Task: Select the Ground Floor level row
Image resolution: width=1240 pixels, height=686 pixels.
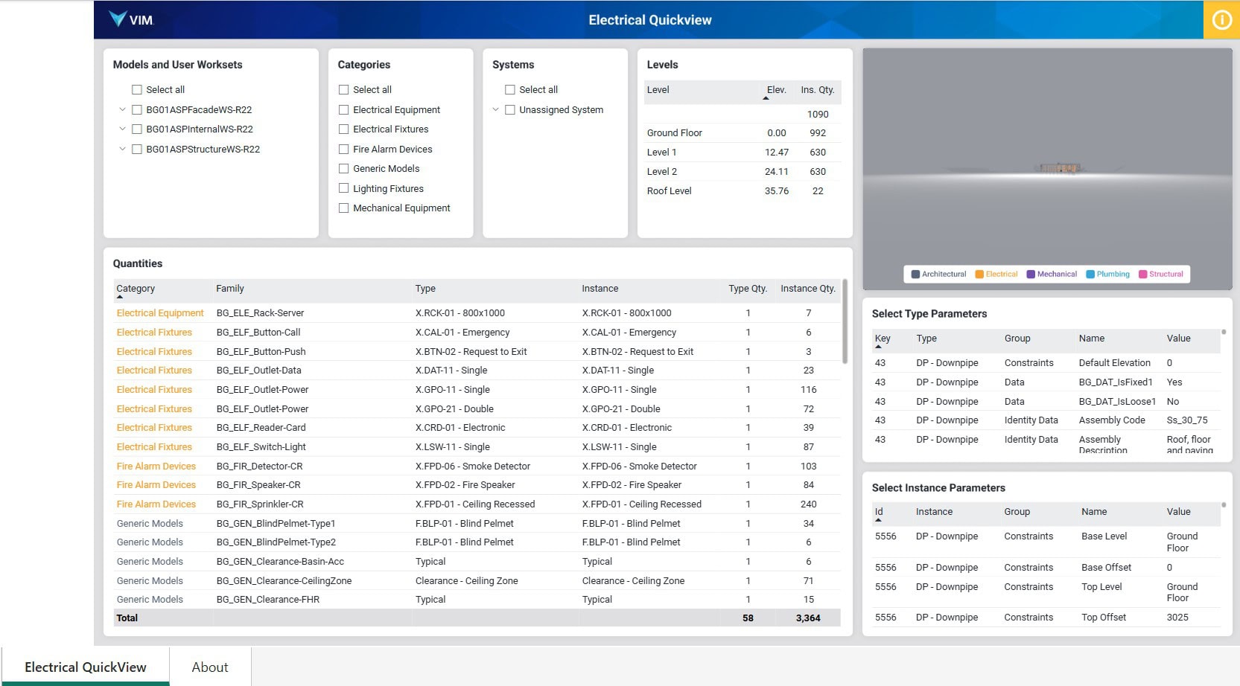Action: pos(743,133)
